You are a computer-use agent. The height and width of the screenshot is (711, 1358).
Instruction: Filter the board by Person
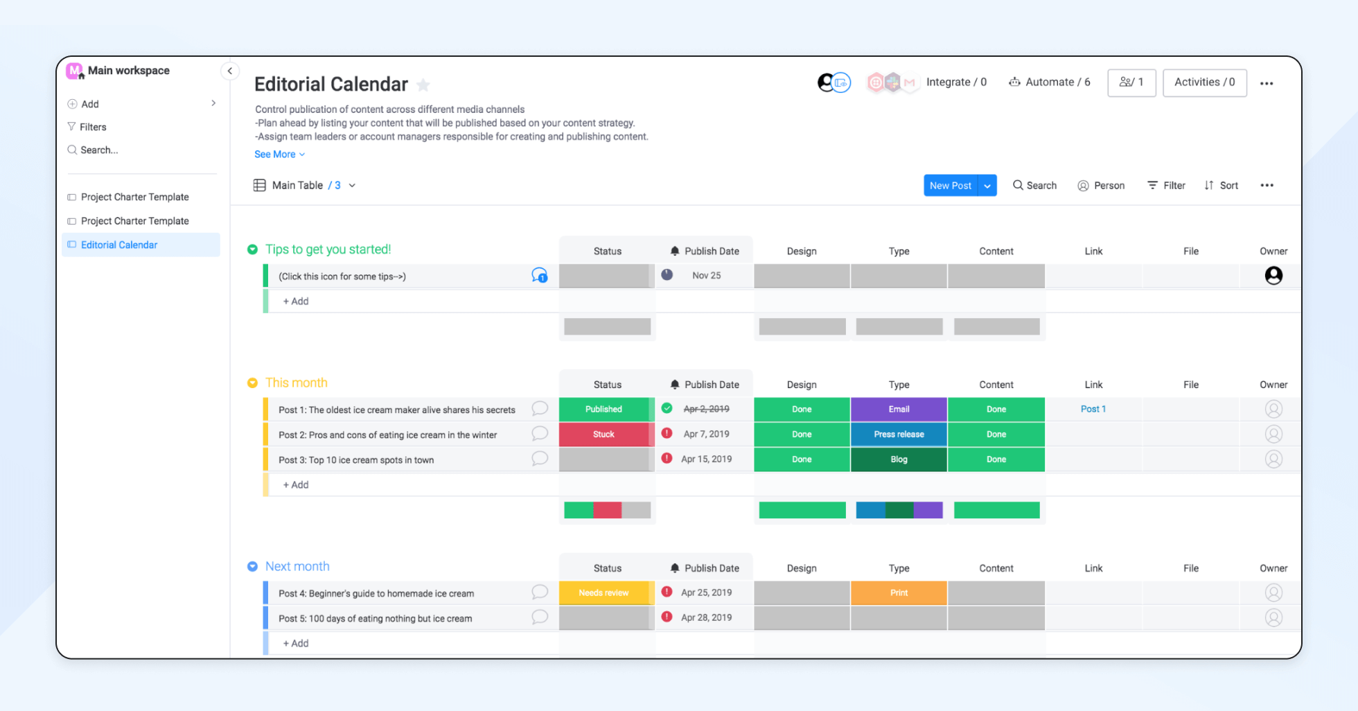1101,186
